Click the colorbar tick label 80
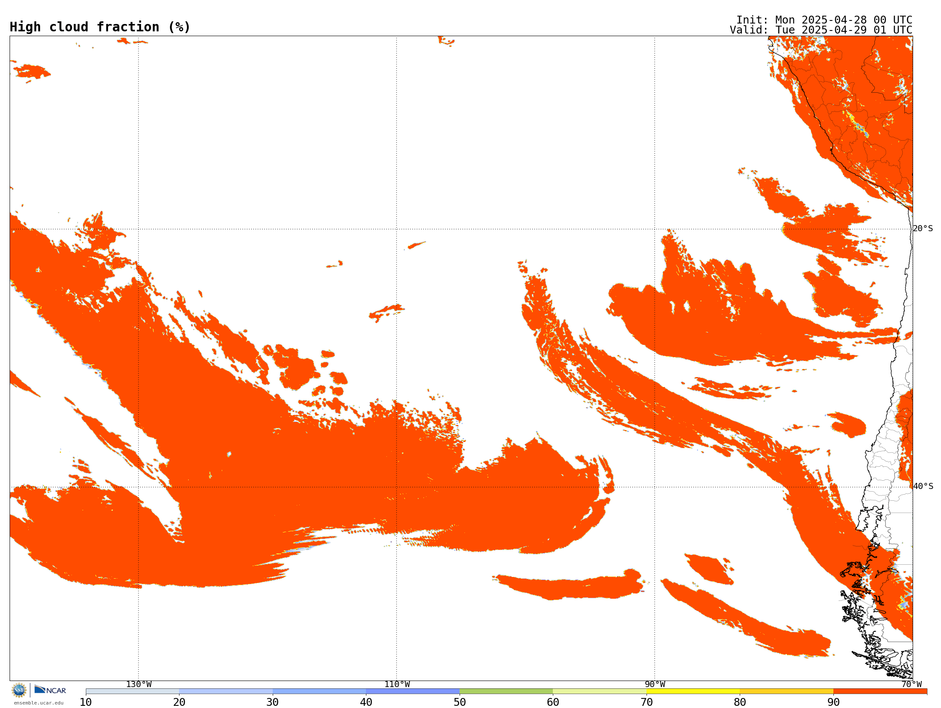Screen dimensions: 941x708 tap(740, 702)
